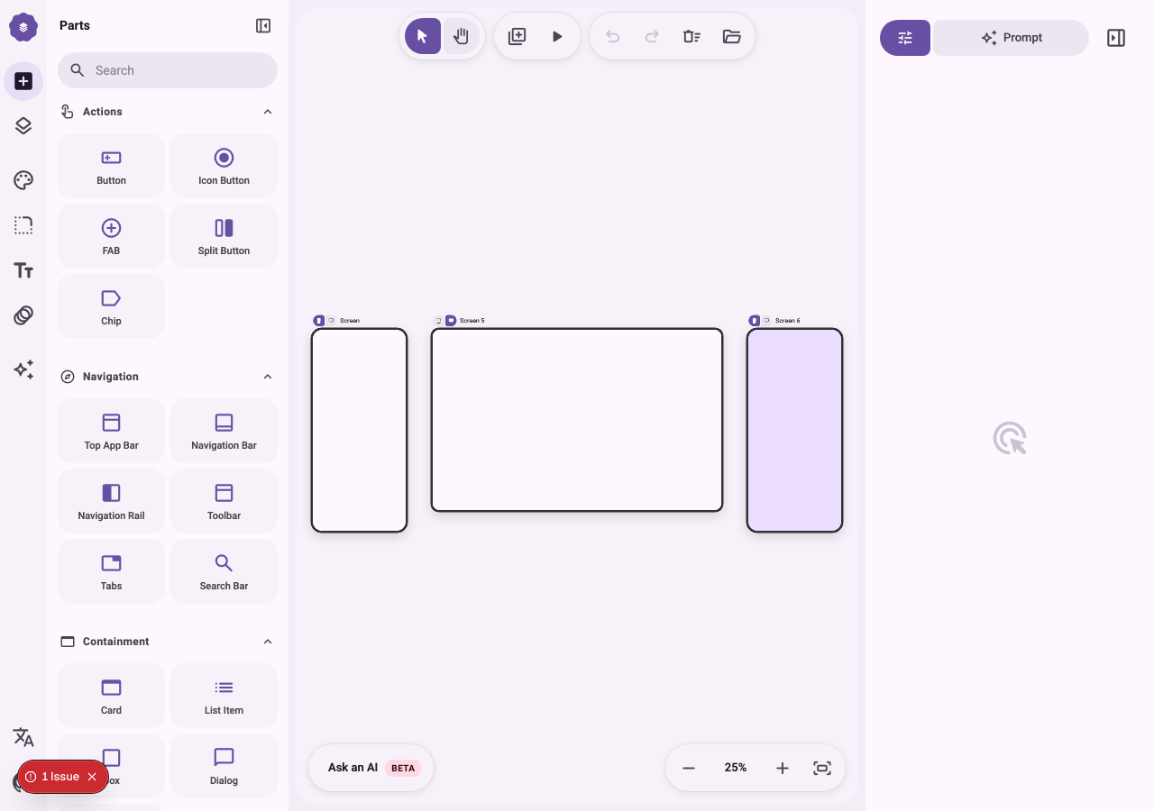Screen dimensions: 1154x811
Task: Click the app logo in the top-left corner
Action: click(x=23, y=28)
